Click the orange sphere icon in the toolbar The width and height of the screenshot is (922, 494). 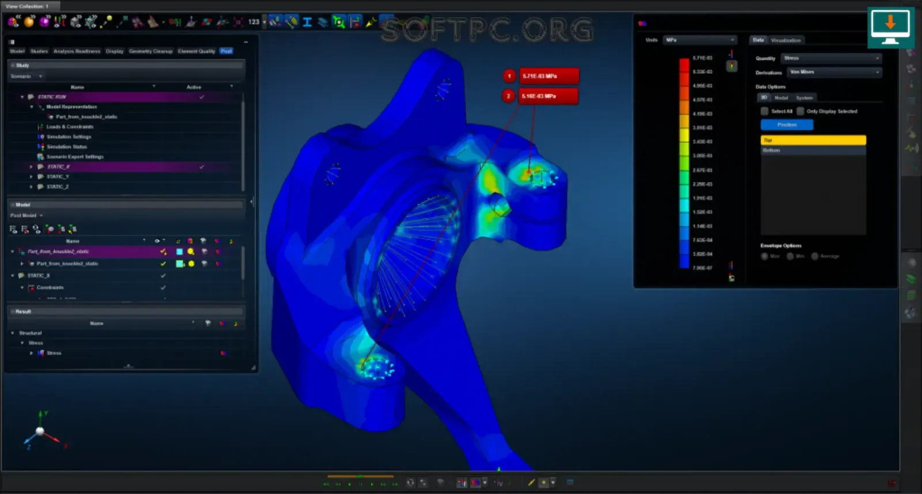[x=29, y=22]
